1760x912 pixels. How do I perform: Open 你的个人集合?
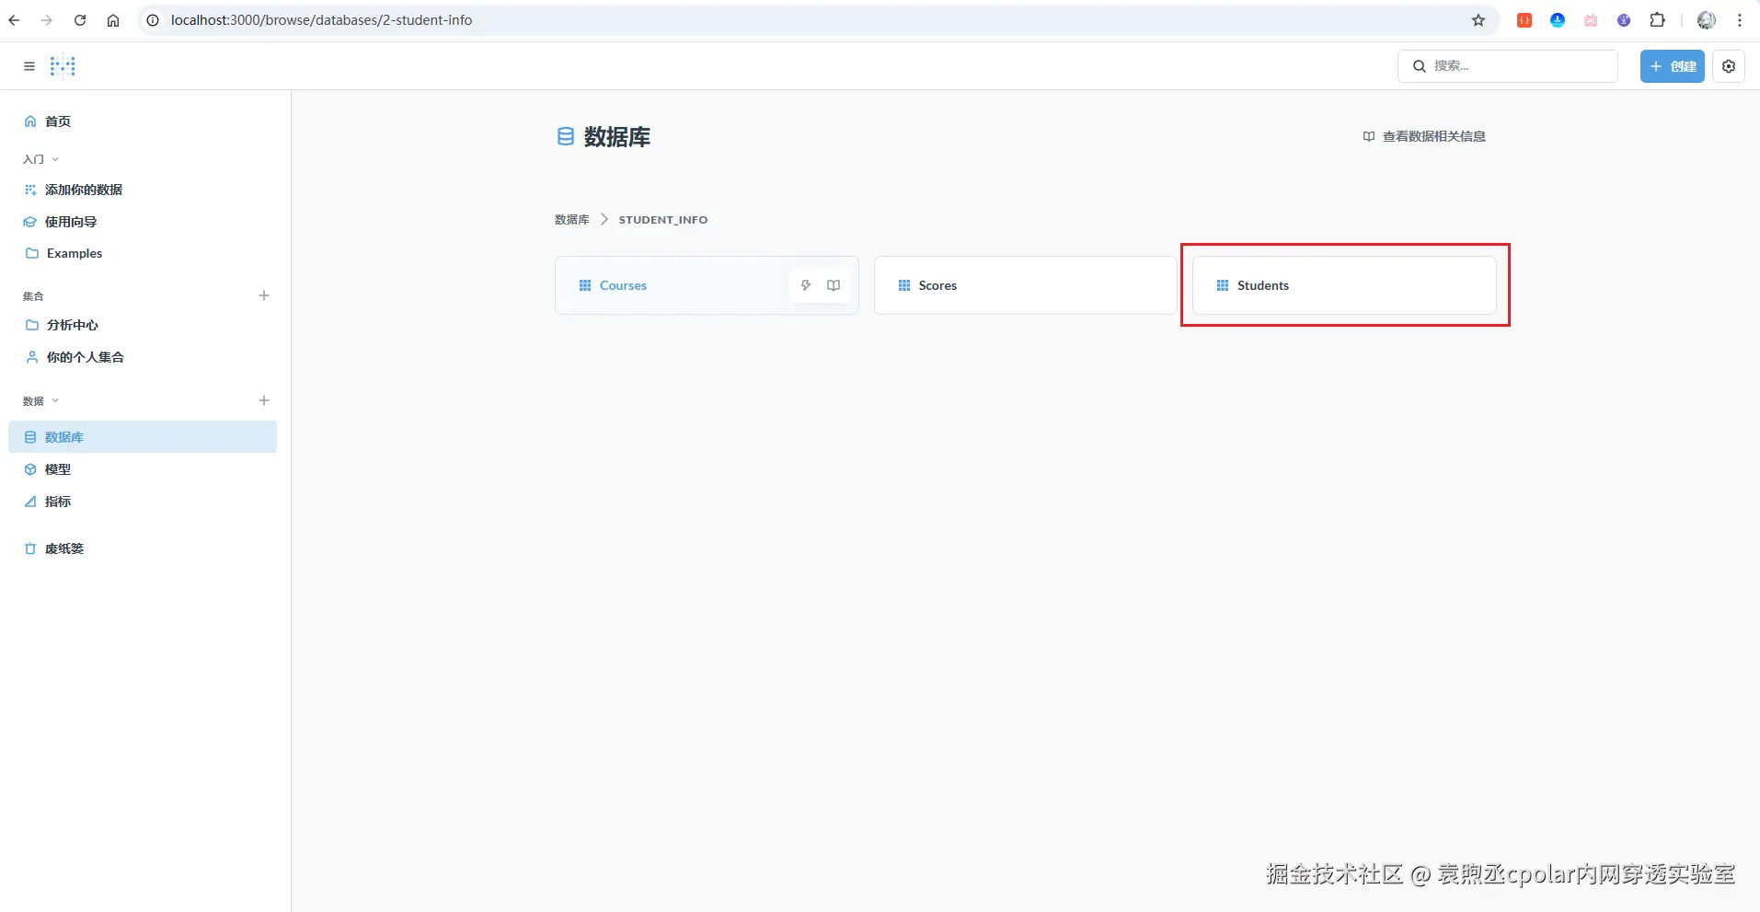coord(143,357)
